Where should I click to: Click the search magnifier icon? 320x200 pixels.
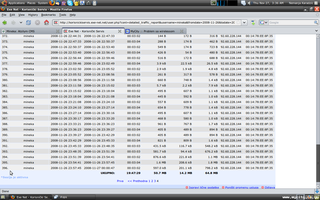316,22
